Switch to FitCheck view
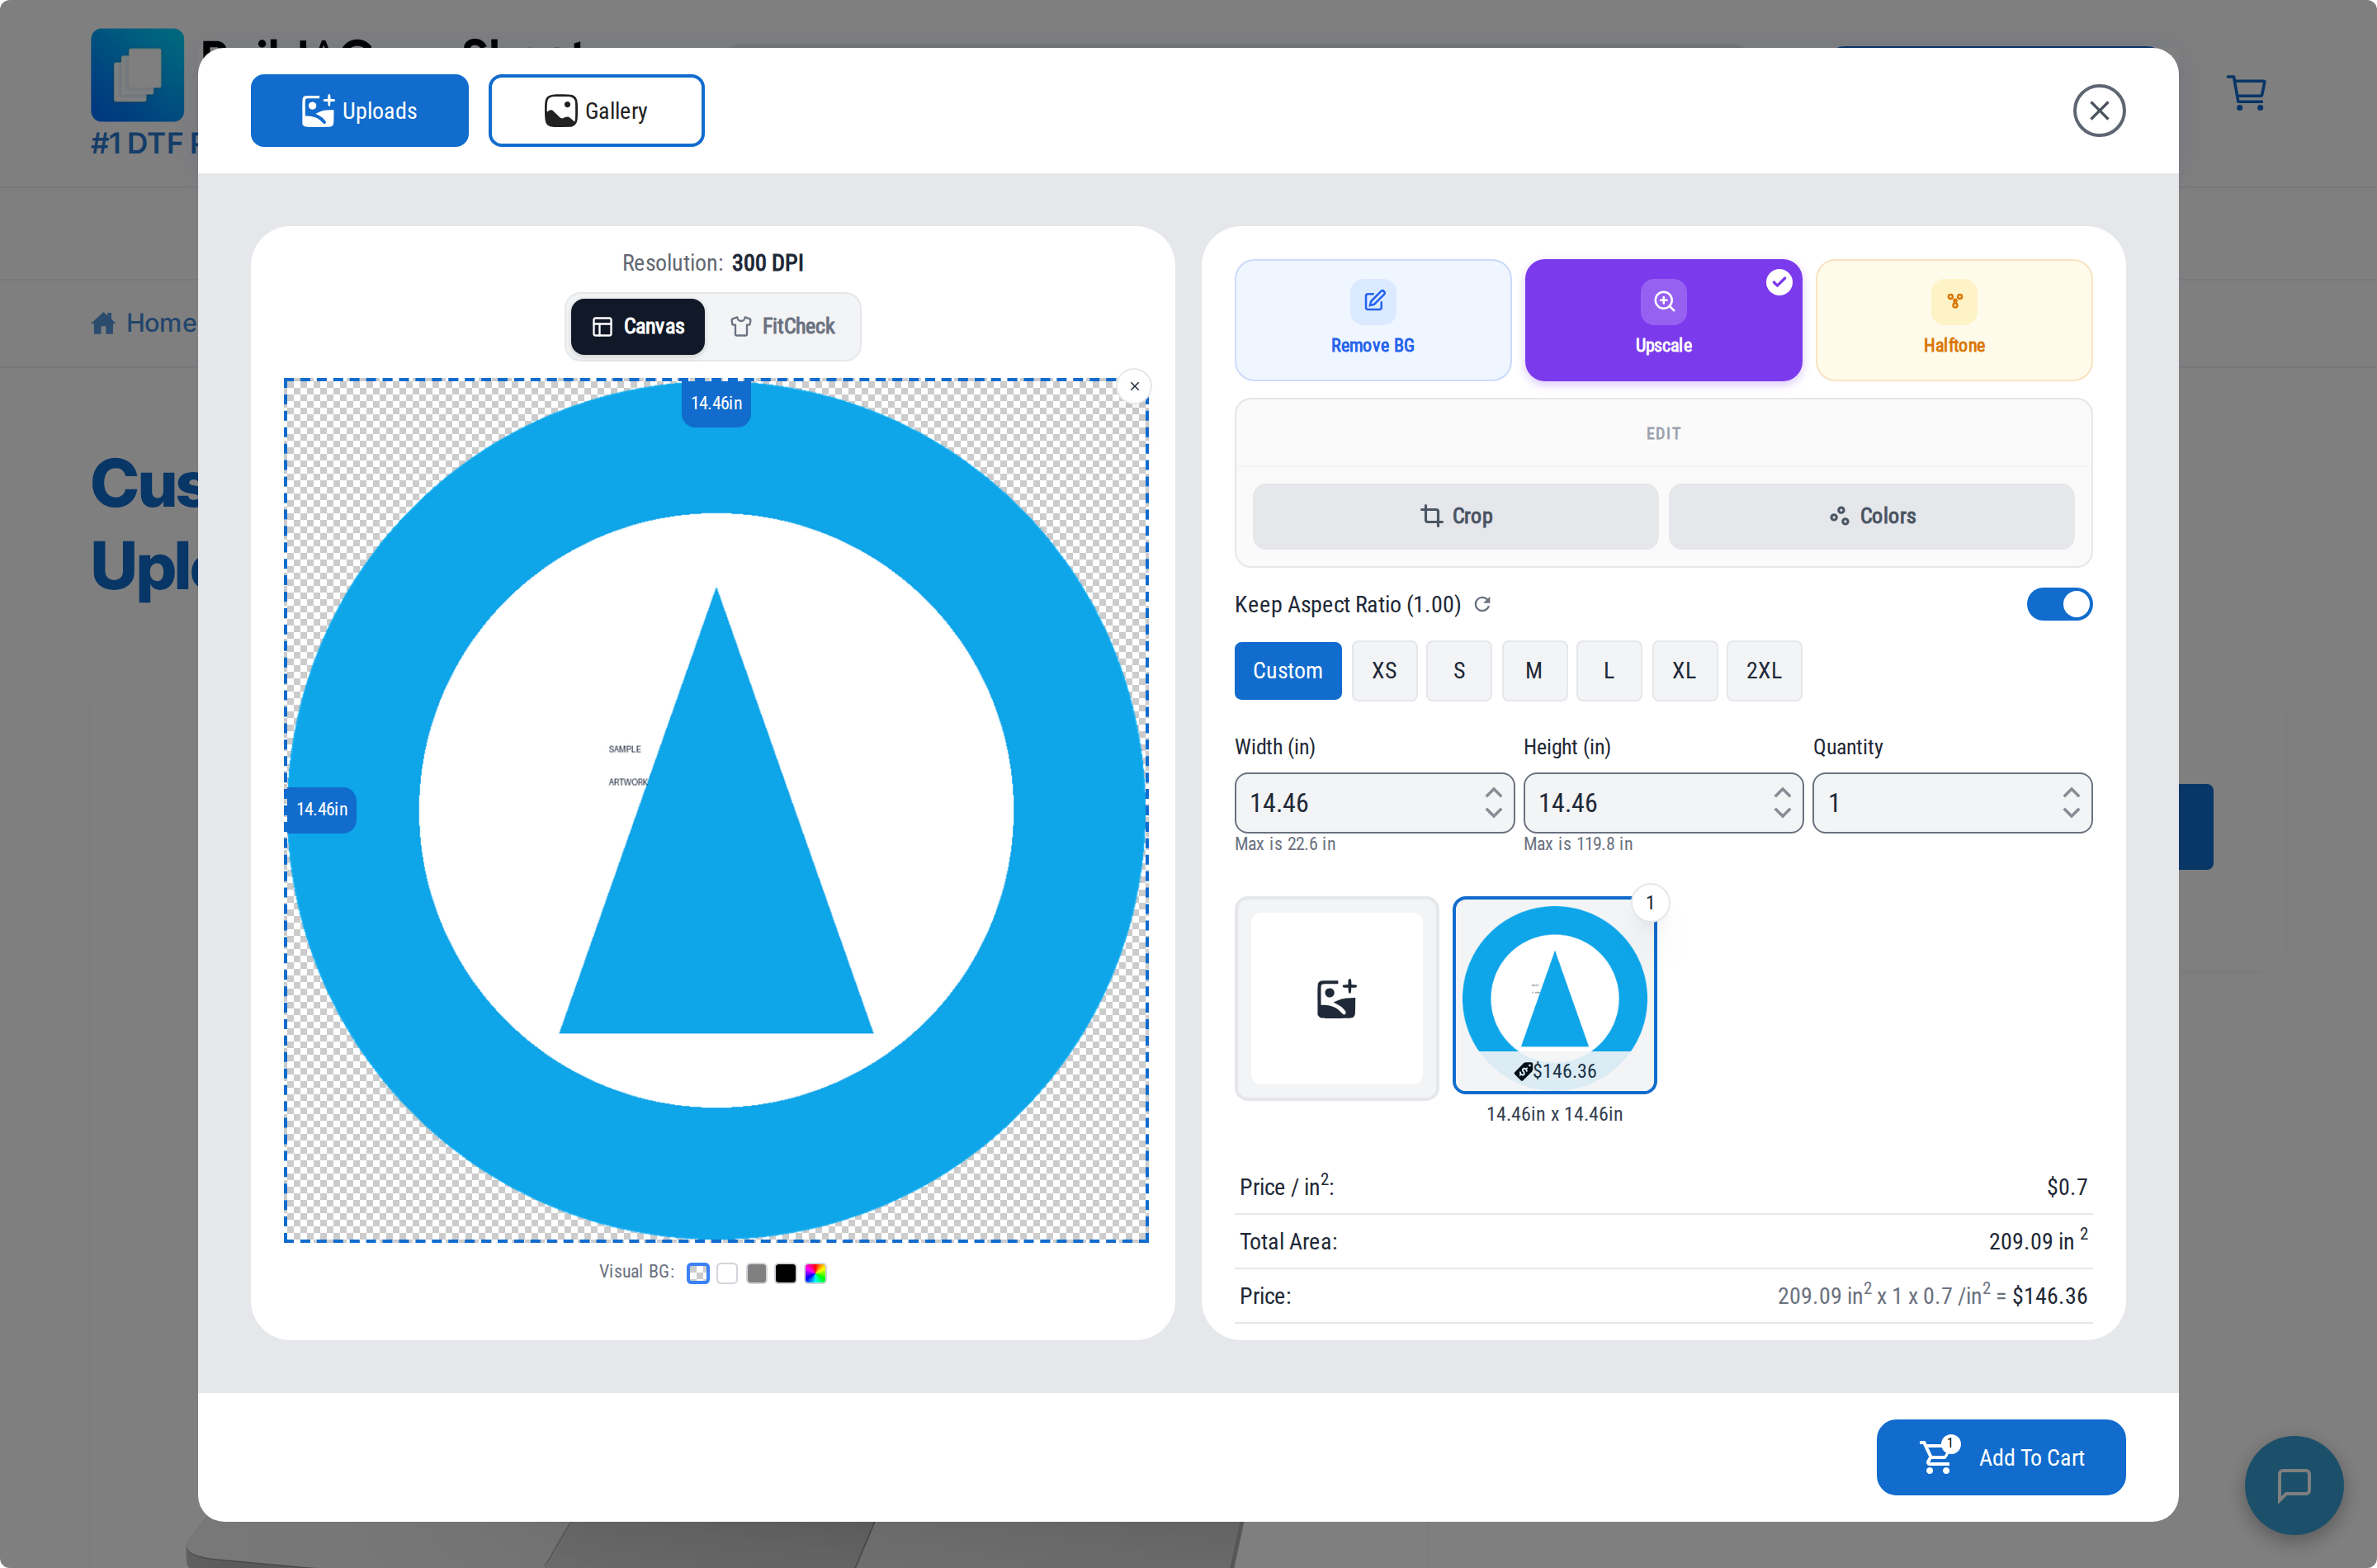The width and height of the screenshot is (2377, 1568). point(783,326)
